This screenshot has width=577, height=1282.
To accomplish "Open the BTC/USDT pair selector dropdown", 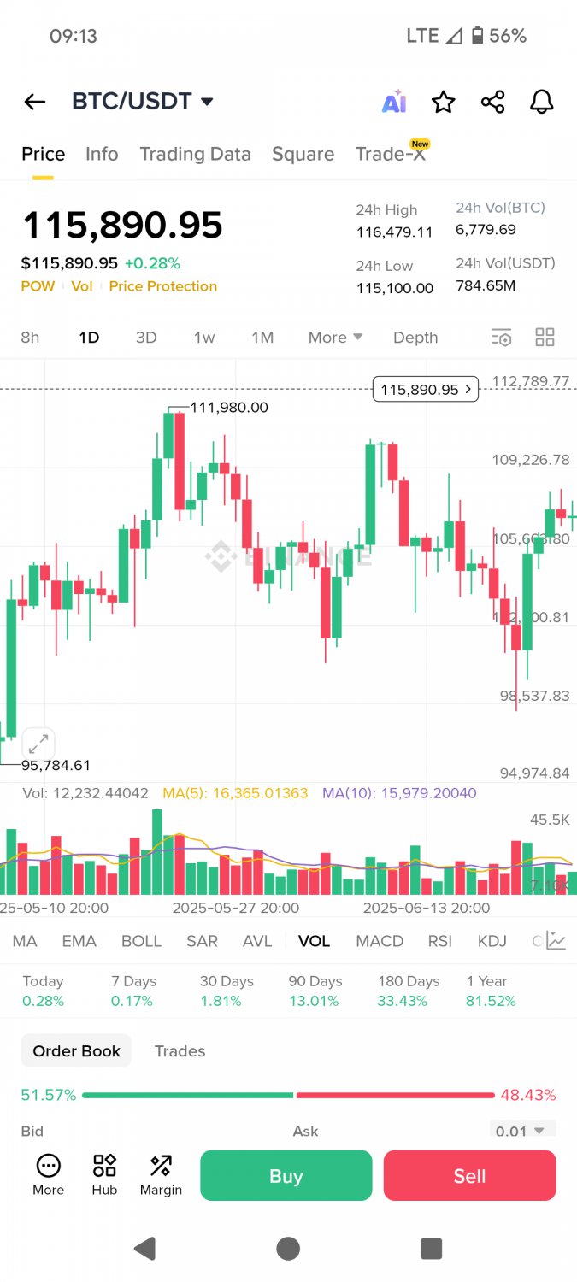I will coord(143,101).
